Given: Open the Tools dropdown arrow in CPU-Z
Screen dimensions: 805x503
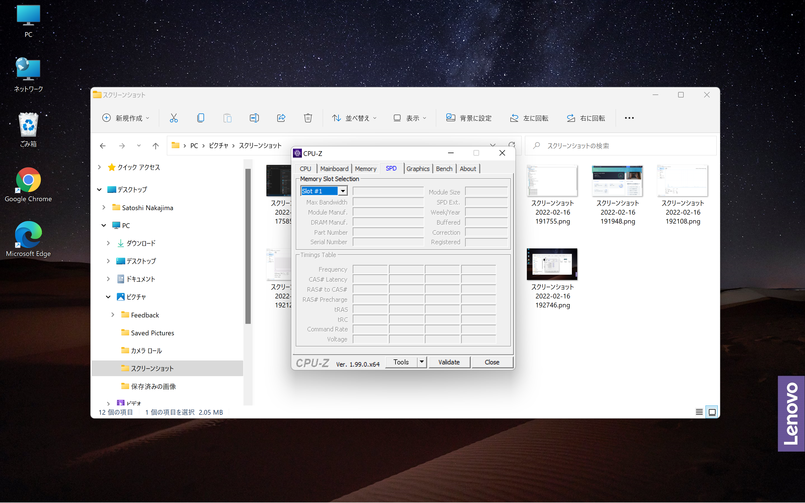Looking at the screenshot, I should tap(422, 362).
